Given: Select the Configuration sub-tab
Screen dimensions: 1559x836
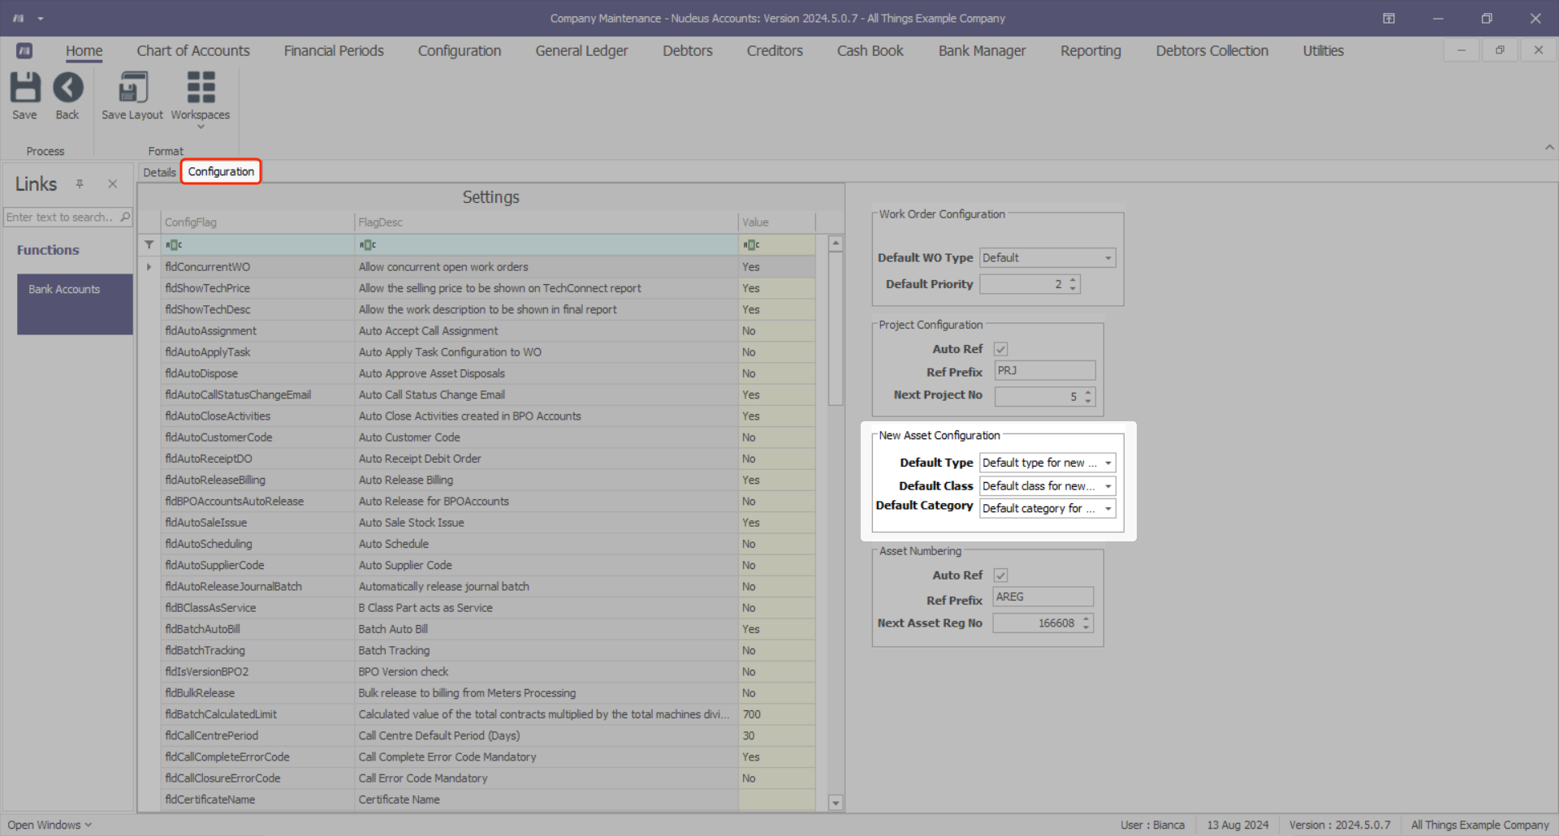Looking at the screenshot, I should pyautogui.click(x=221, y=172).
